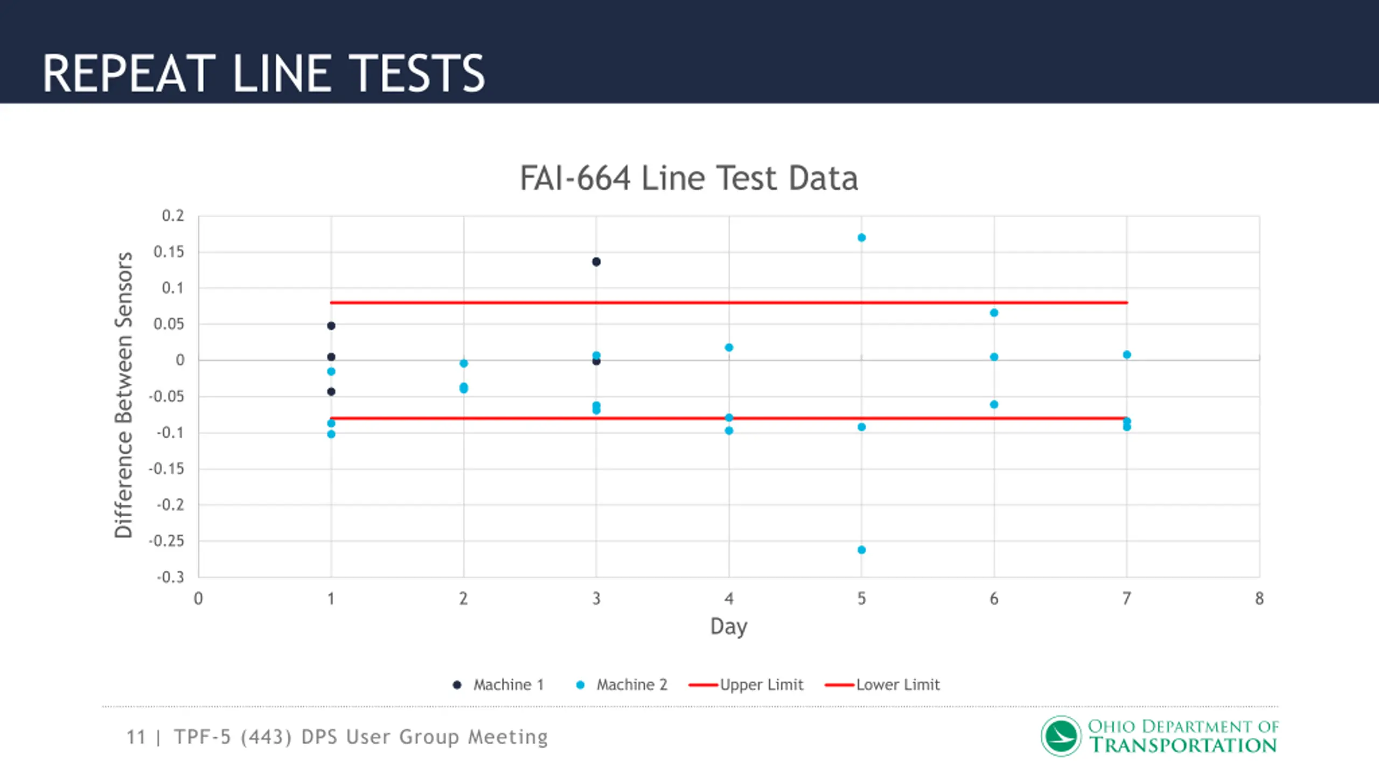Click the TPF-5 (443) DPS User Group Meeting footer

[x=361, y=737]
